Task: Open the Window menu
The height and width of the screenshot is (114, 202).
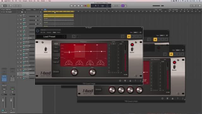Action: coord(43,1)
